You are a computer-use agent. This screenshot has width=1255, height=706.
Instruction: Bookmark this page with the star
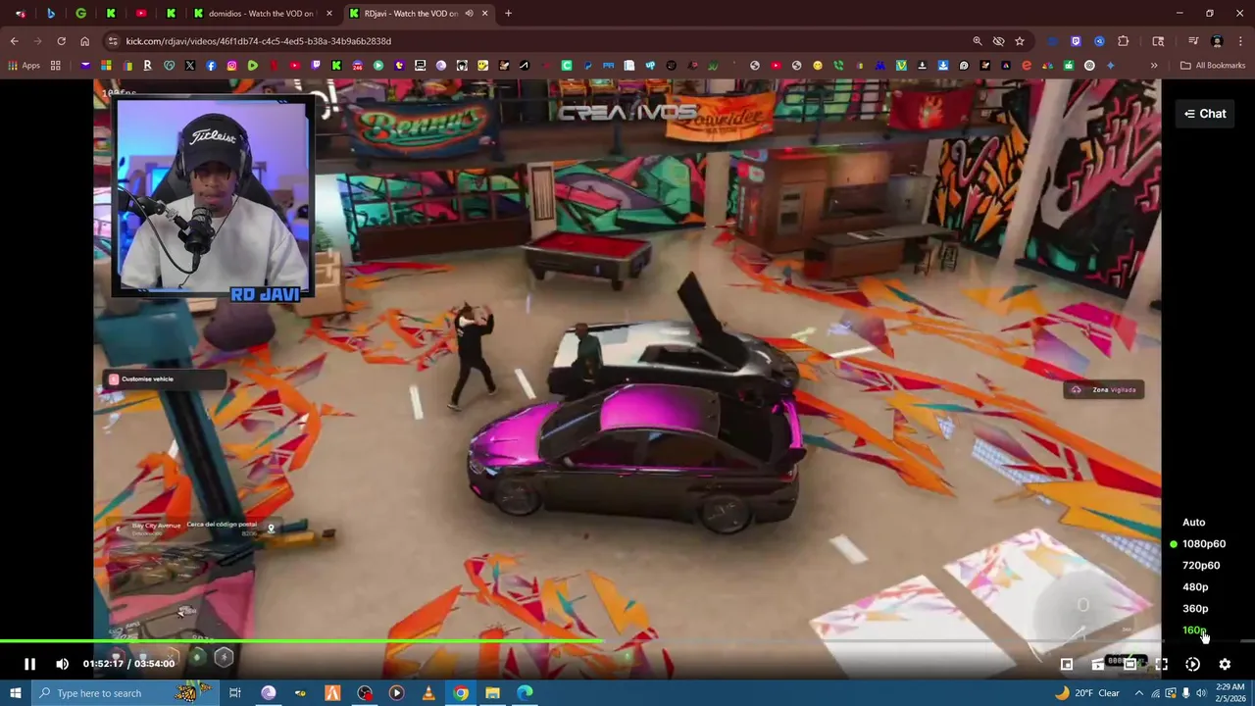coord(1020,41)
